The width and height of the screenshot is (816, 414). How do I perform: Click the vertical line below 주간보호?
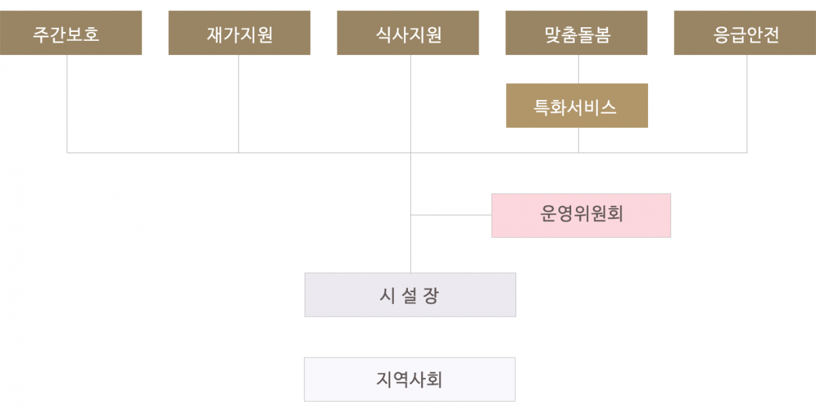click(x=67, y=103)
